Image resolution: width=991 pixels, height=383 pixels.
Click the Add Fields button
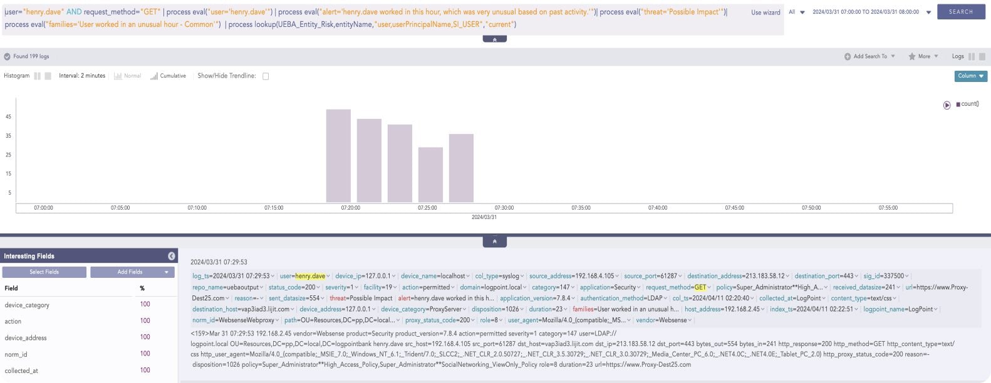130,272
